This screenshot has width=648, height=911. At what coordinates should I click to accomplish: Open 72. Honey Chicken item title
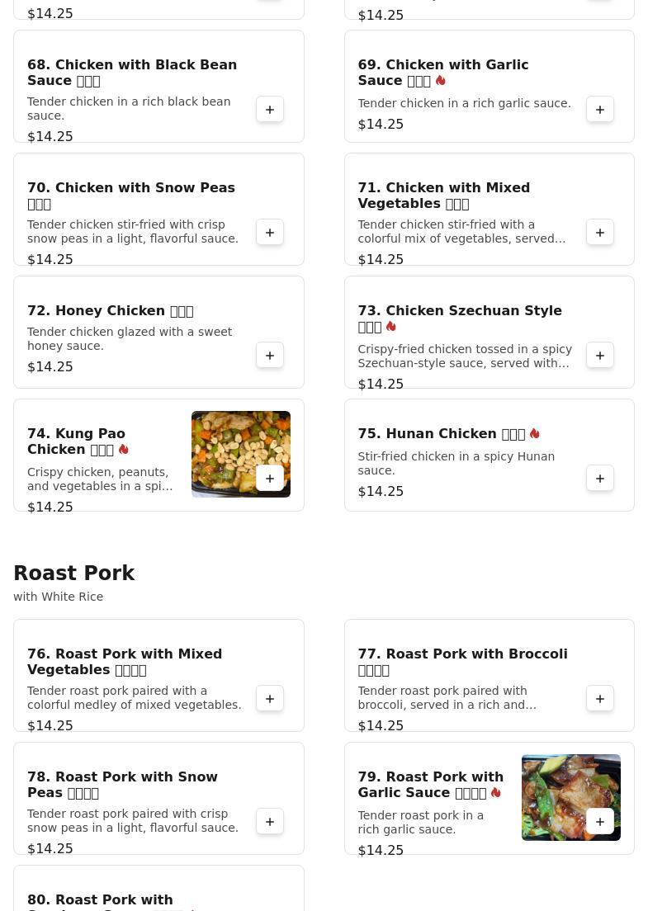tap(111, 311)
